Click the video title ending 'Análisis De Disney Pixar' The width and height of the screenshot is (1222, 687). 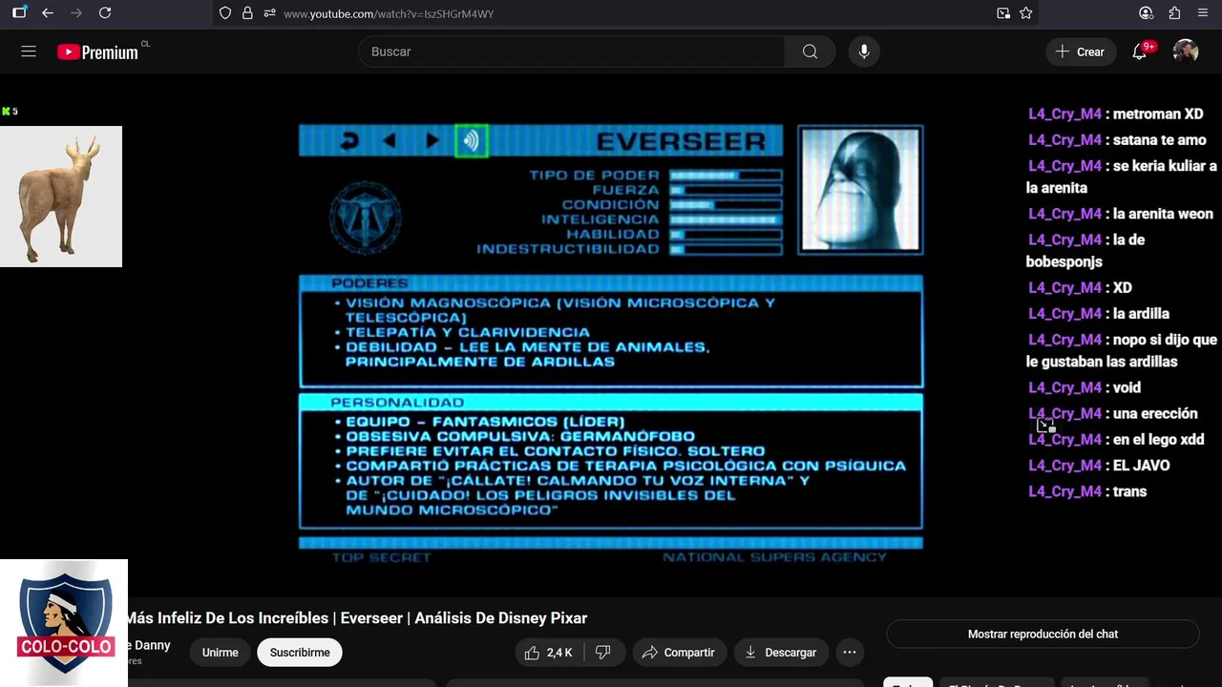[x=355, y=618]
